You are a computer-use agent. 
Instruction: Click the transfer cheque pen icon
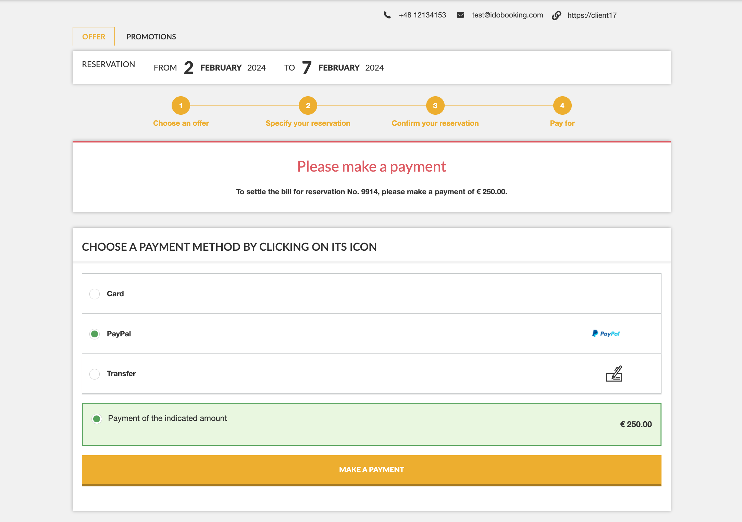614,374
